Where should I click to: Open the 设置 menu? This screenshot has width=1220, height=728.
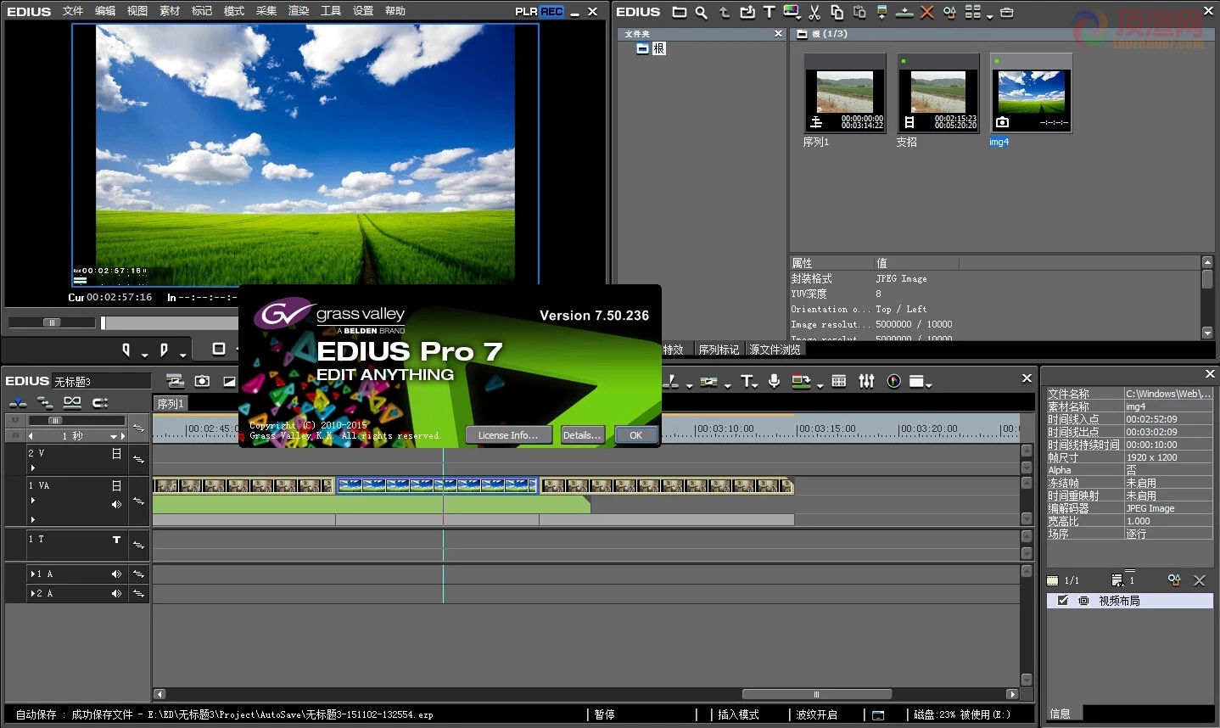(x=363, y=11)
